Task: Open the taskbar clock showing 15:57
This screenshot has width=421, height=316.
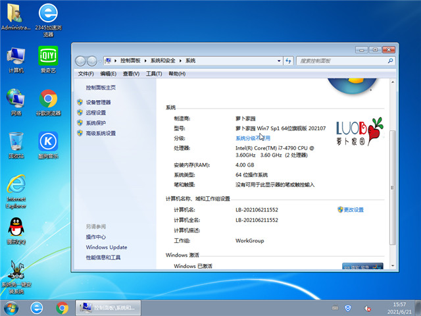Action: [399, 308]
